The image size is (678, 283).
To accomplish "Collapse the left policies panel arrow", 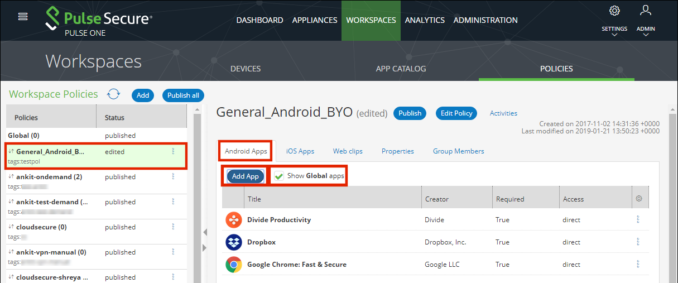I will pyautogui.click(x=204, y=232).
